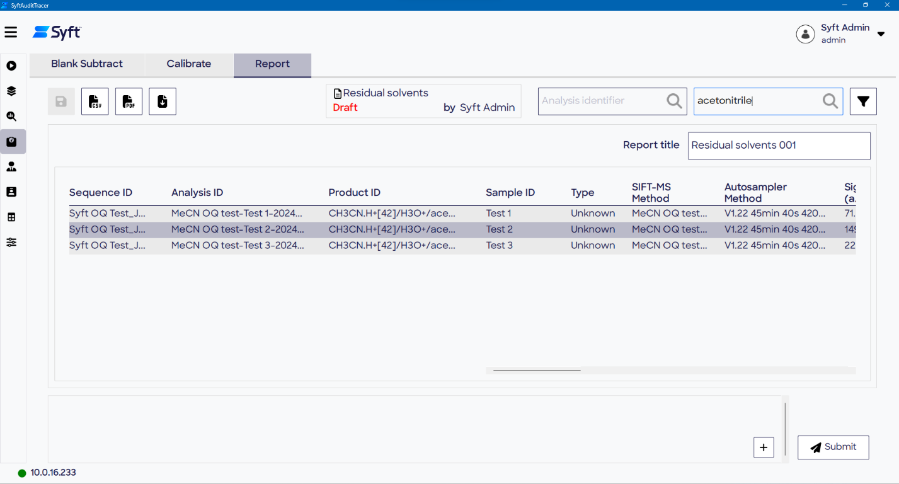Open the table grid sidebar icon

tap(11, 217)
